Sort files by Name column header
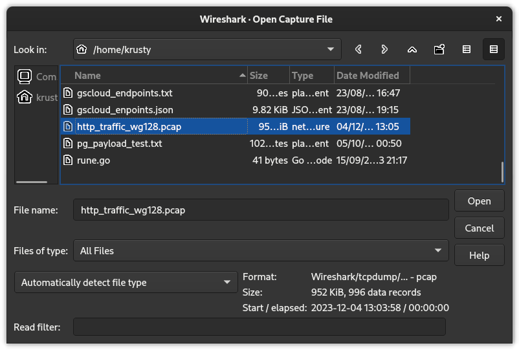The height and width of the screenshot is (350, 519). point(154,76)
